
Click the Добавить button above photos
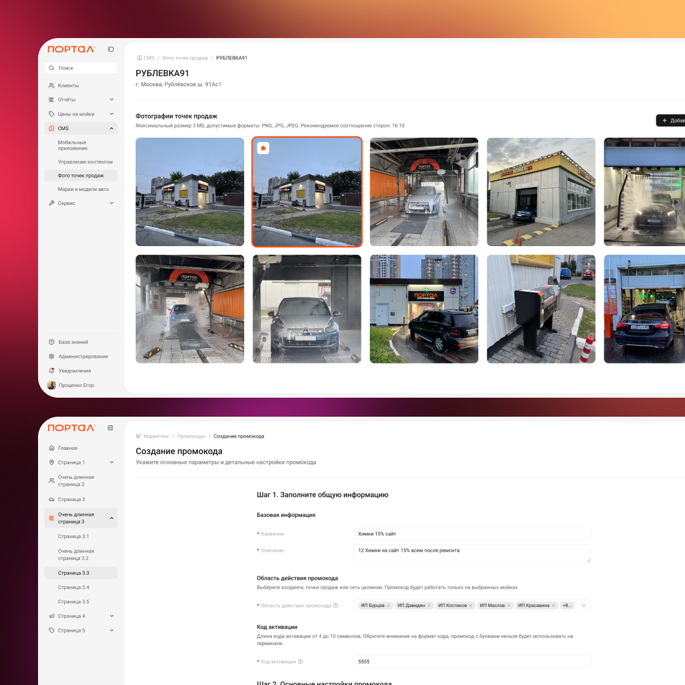pyautogui.click(x=670, y=121)
